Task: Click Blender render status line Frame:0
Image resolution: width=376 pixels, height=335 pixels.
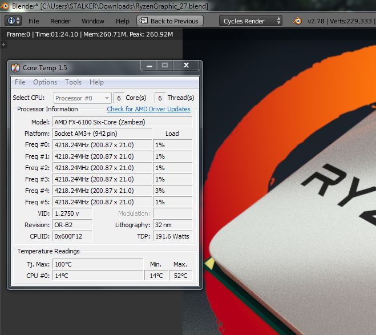Action: point(90,34)
